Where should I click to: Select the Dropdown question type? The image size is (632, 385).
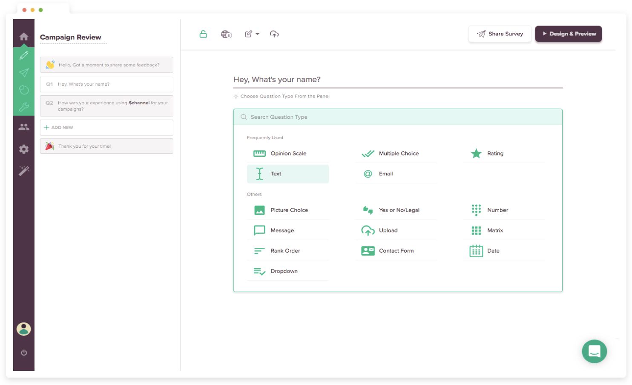[x=284, y=271]
